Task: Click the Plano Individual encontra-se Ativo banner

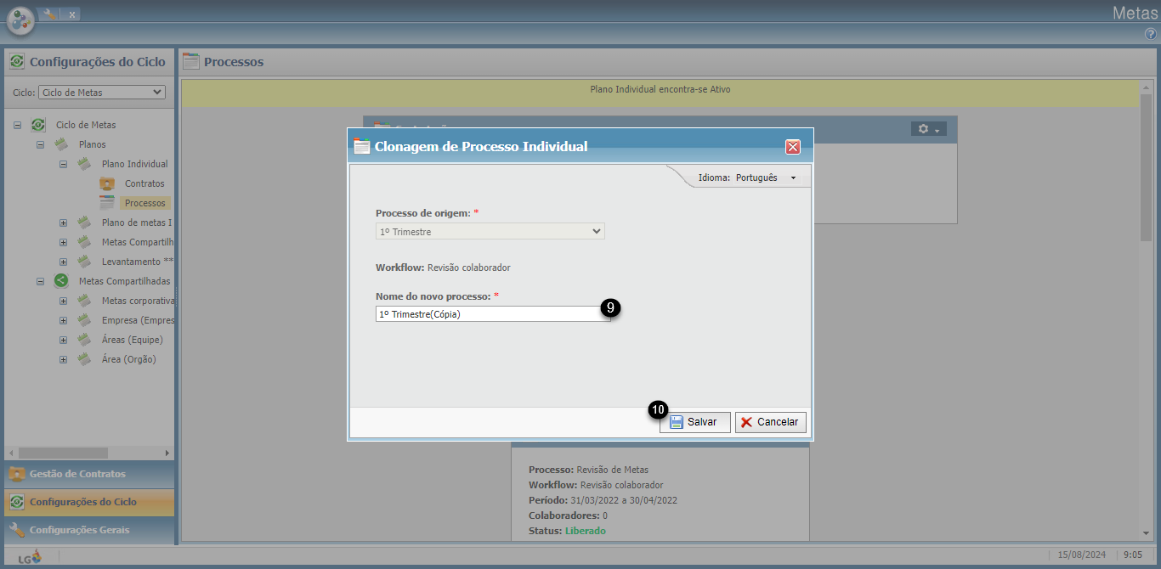Action: tap(660, 93)
